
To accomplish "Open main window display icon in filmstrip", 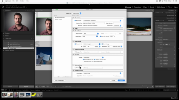I will (x=3, y=90).
